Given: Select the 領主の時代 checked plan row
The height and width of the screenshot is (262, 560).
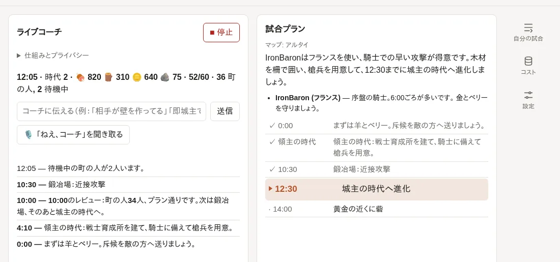Looking at the screenshot, I should point(376,148).
